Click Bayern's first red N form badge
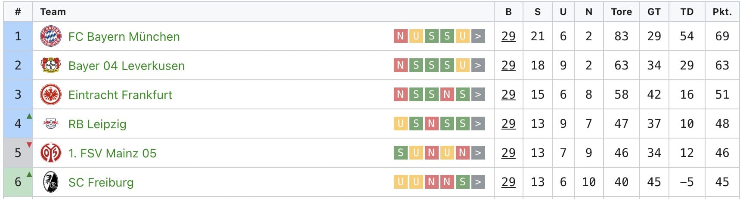This screenshot has width=743, height=199. point(400,36)
